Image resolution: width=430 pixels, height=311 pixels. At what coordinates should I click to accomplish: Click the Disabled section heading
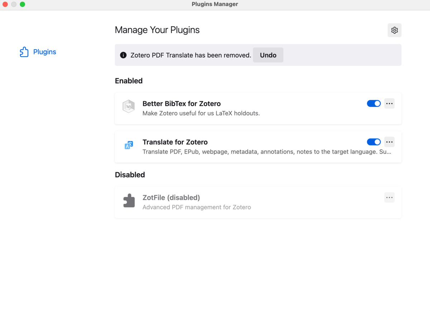tap(130, 175)
